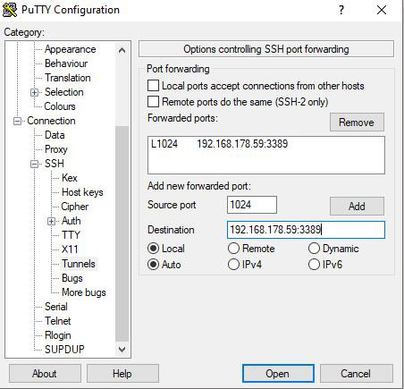Select the Connection category

(51, 121)
